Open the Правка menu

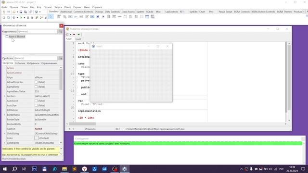(14, 7)
